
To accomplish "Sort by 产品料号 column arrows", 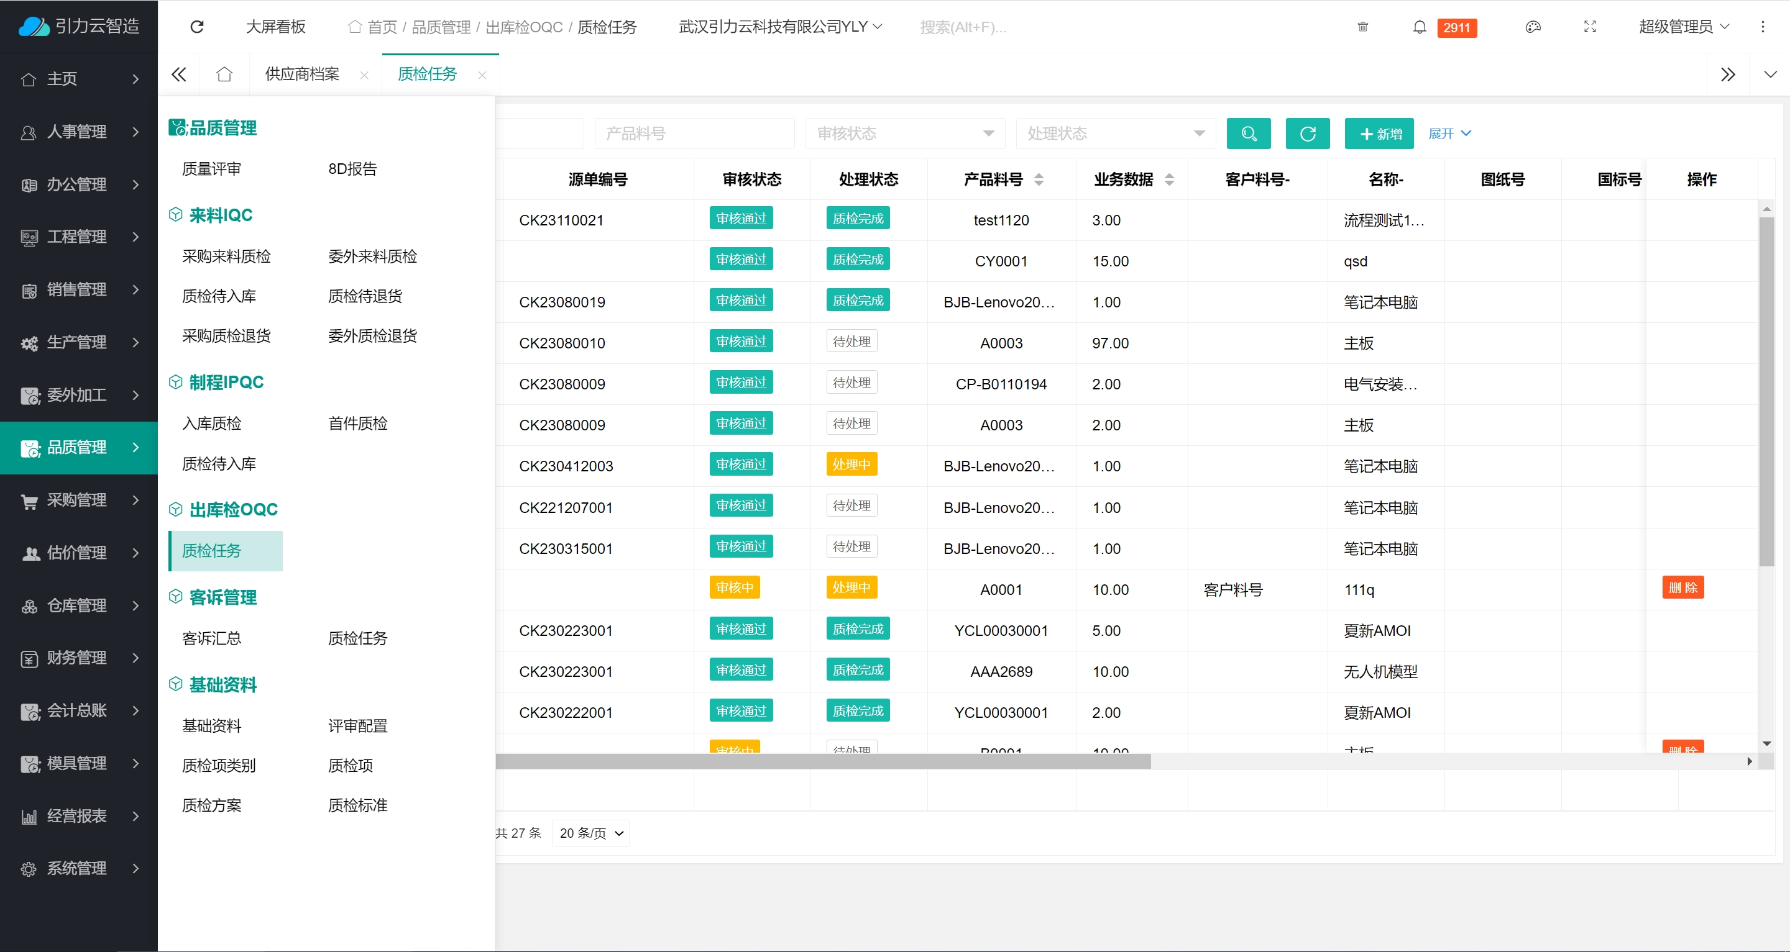I will click(x=1038, y=179).
